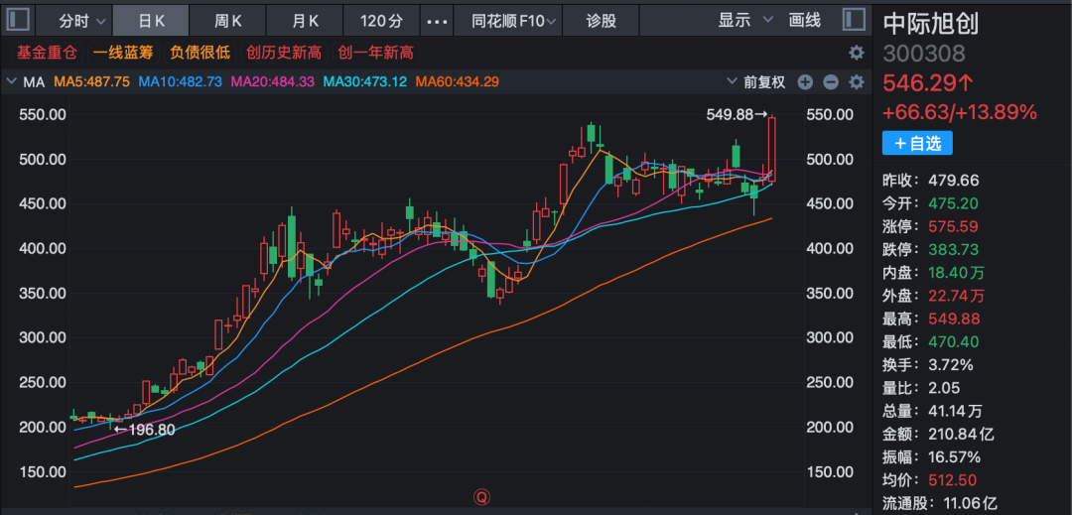Open tag settings gear beside stock labels
Viewport: 1072px width, 515px height.
(x=856, y=53)
